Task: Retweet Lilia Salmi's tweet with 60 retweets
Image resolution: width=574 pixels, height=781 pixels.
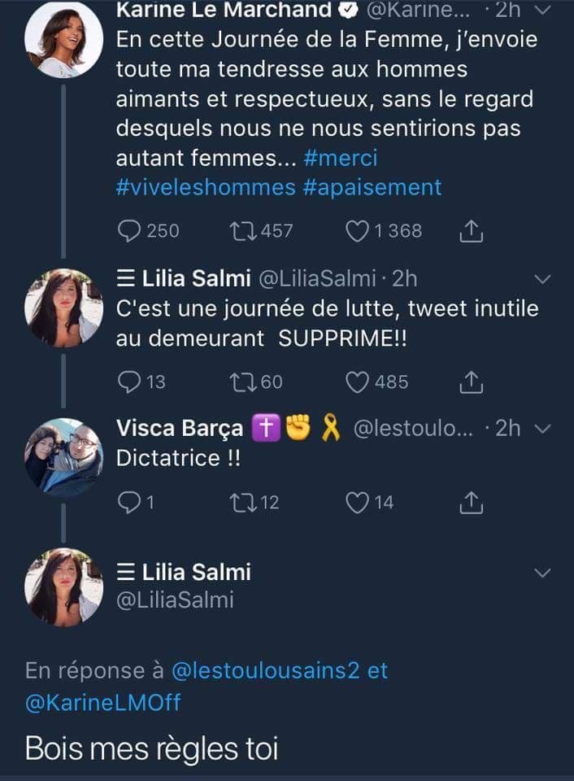Action: click(x=242, y=381)
